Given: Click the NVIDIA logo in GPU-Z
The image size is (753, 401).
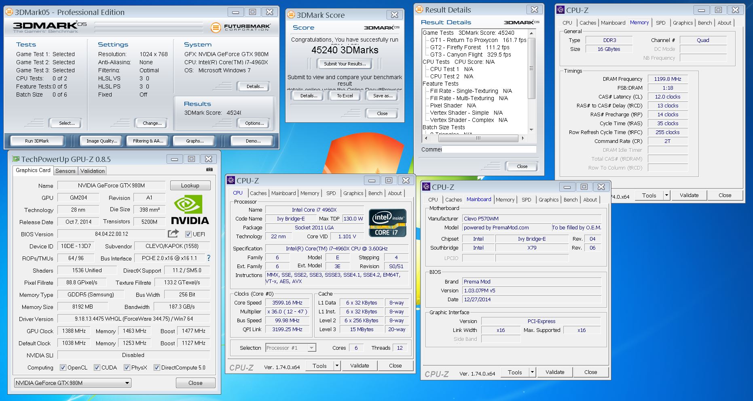Looking at the screenshot, I should click(190, 210).
